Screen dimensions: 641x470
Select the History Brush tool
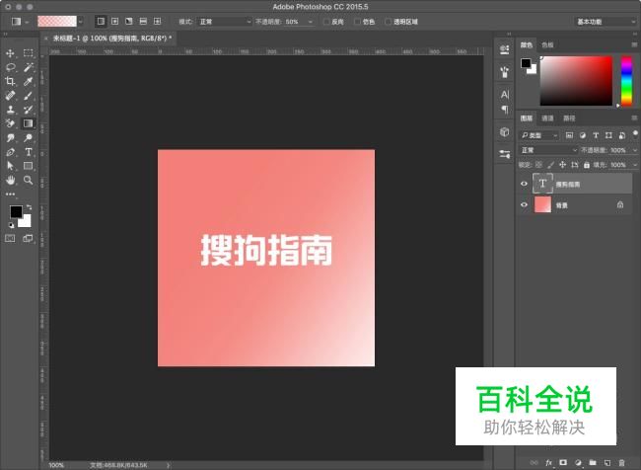click(29, 110)
